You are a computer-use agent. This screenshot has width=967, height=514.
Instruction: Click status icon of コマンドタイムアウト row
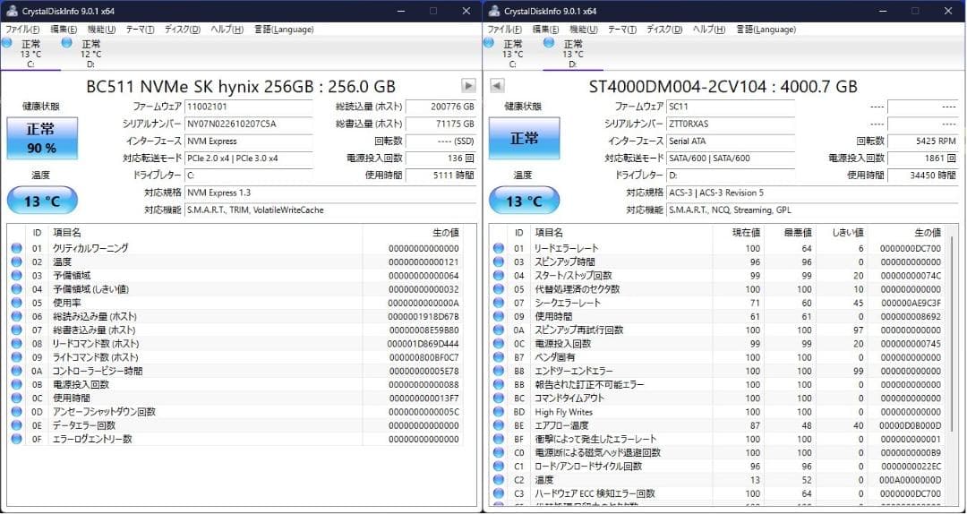coord(499,398)
